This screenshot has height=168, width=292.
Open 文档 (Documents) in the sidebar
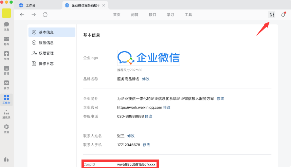pos(6,55)
